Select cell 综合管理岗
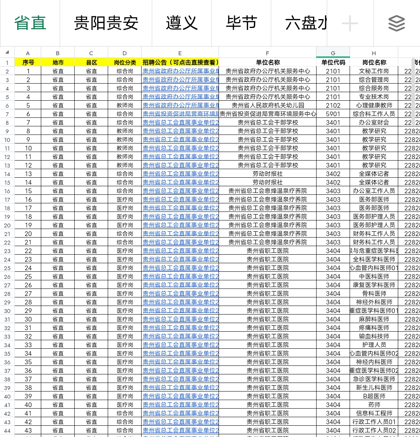Viewport: 420px width, 437px height. click(374, 80)
